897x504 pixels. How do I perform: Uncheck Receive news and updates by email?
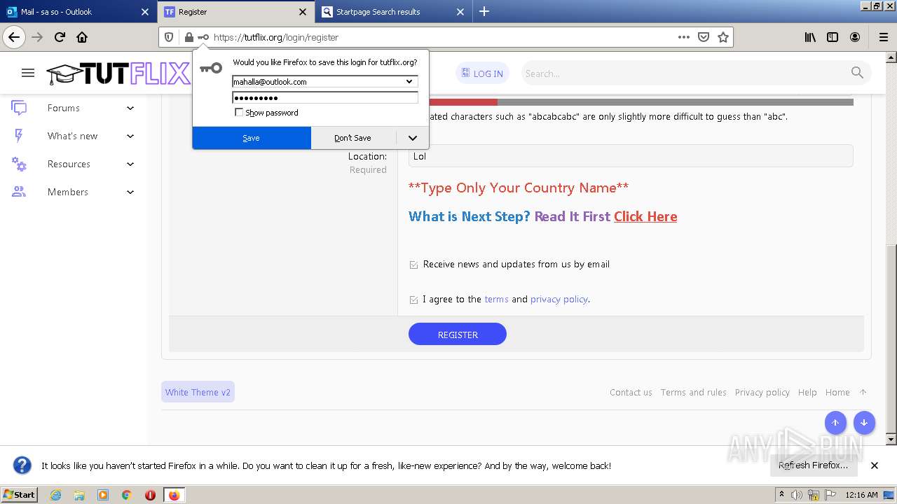tap(413, 265)
